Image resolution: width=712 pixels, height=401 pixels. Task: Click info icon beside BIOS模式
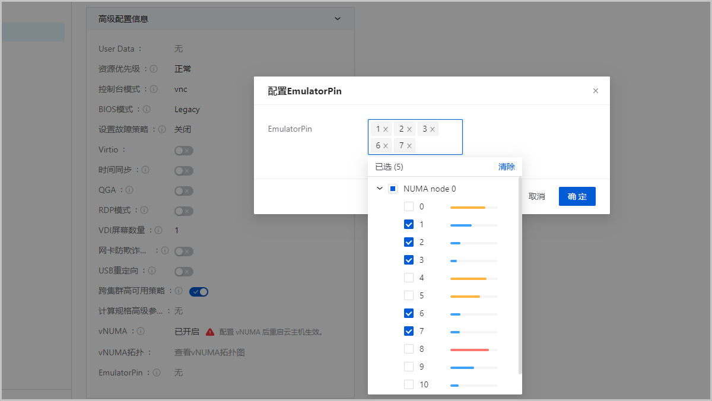pos(147,109)
